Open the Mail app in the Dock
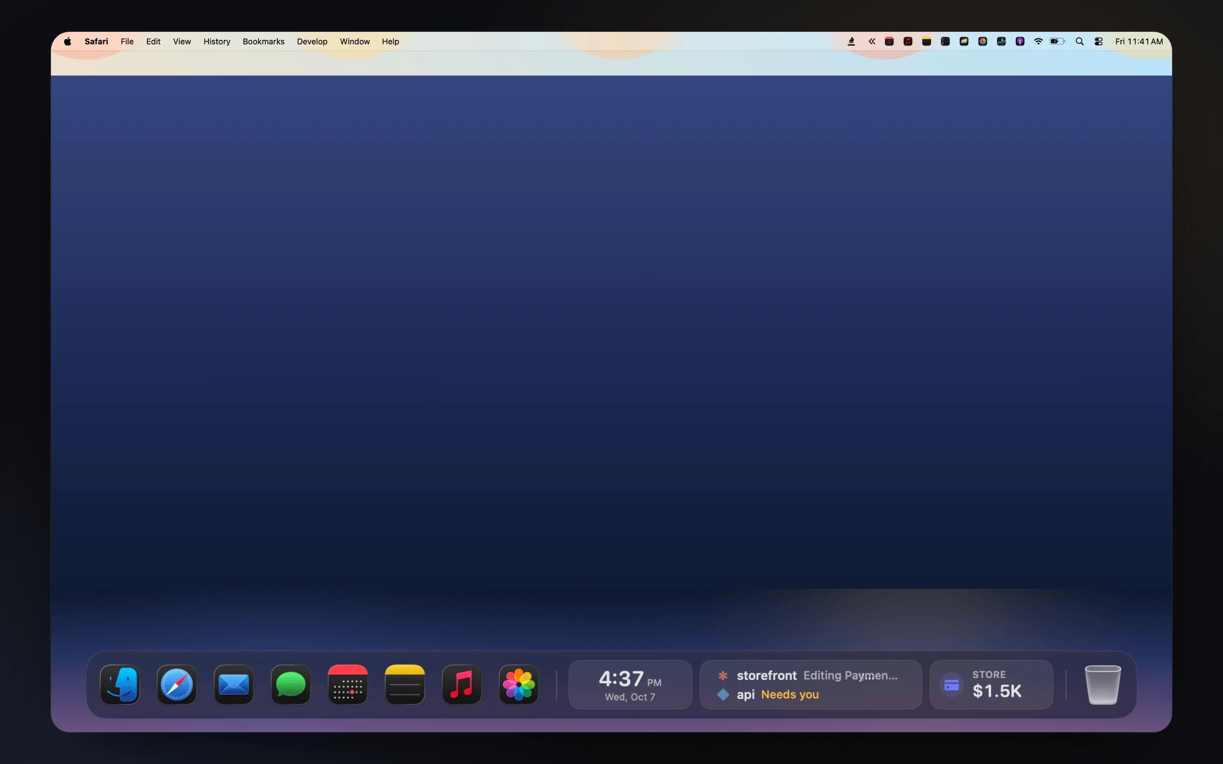1223x764 pixels. tap(234, 685)
